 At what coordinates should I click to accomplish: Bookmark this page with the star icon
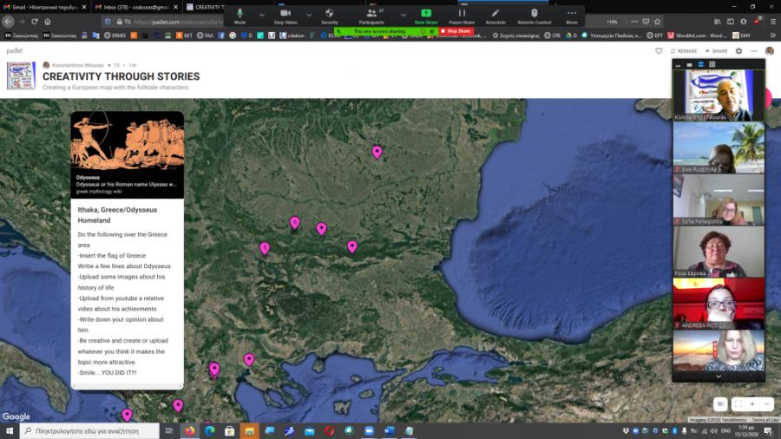(x=658, y=22)
